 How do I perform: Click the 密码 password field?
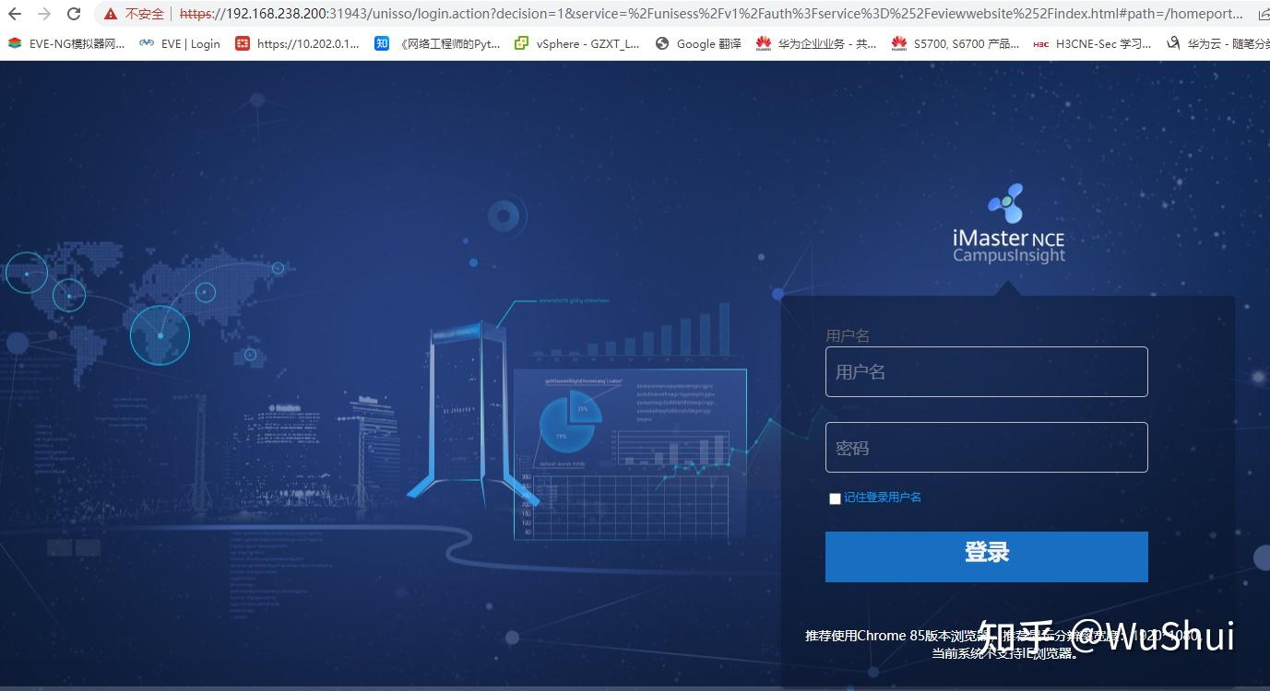tap(985, 447)
